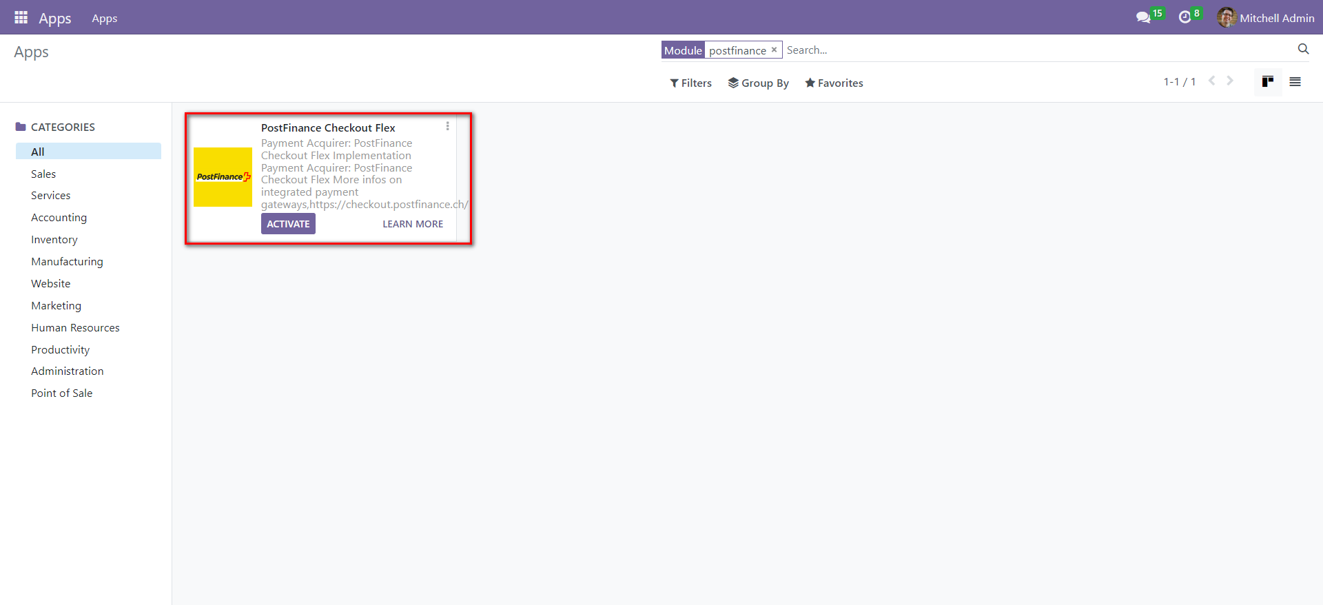Viewport: 1323px width, 605px height.
Task: Open Mitchell Admin user menu
Action: pyautogui.click(x=1266, y=18)
